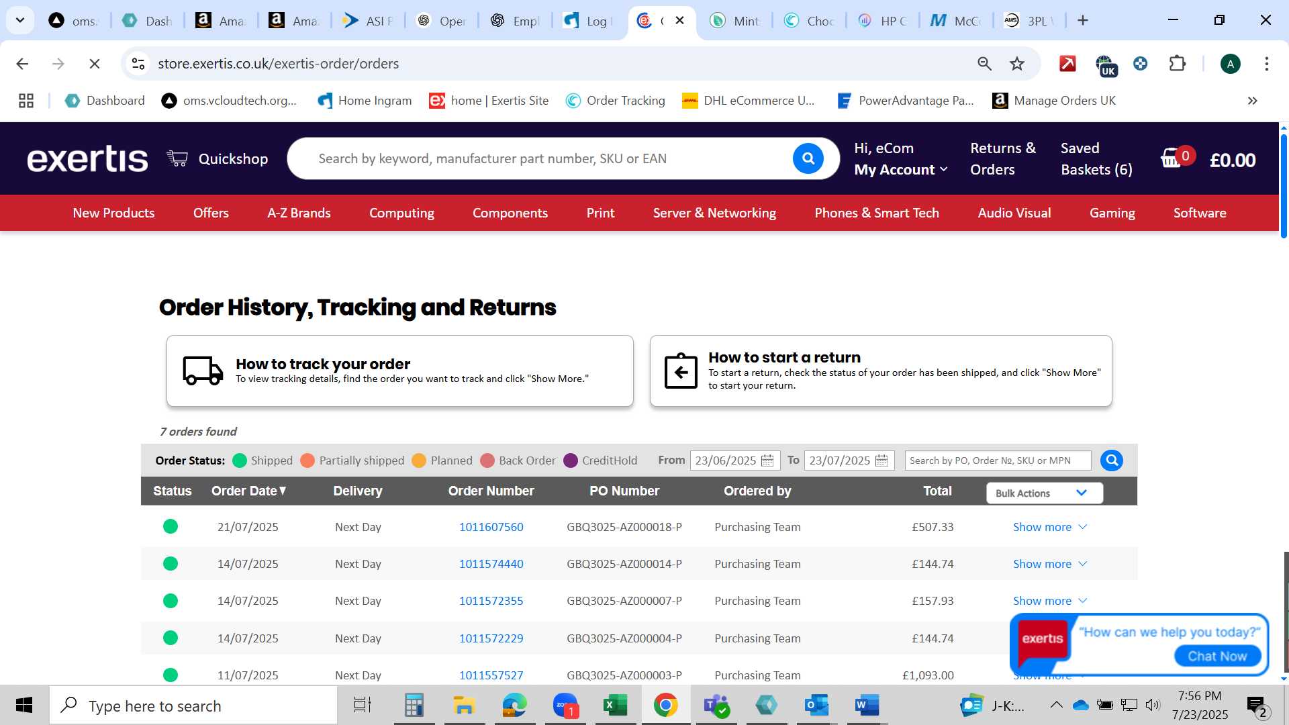1289x725 pixels.
Task: Expand Show more for order 1011572355
Action: (x=1050, y=601)
